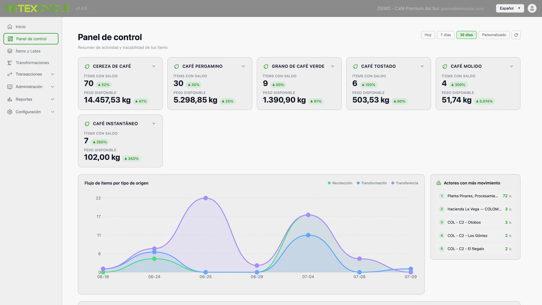Click the leaf icon on Grano de Café Verde card
The image size is (542, 305).
pyautogui.click(x=266, y=67)
